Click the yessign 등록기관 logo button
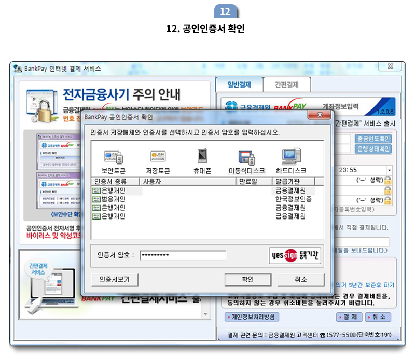Screen dimensions: 415x356 click(295, 255)
